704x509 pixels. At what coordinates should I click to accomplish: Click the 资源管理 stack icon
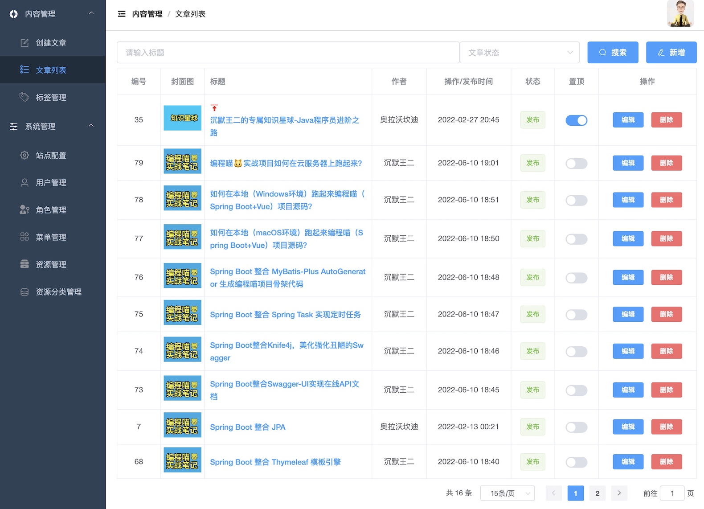[25, 264]
